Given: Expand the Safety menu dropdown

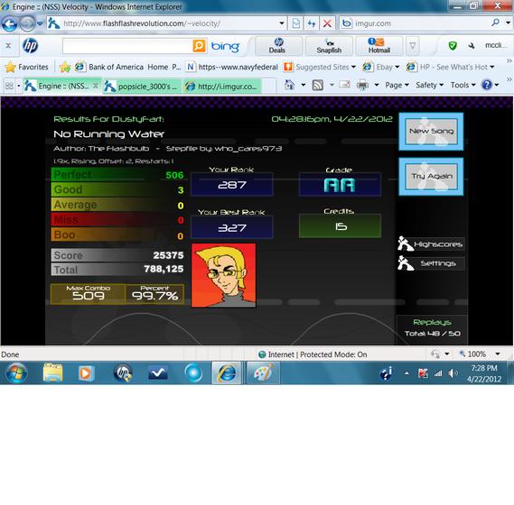Looking at the screenshot, I should (x=429, y=85).
